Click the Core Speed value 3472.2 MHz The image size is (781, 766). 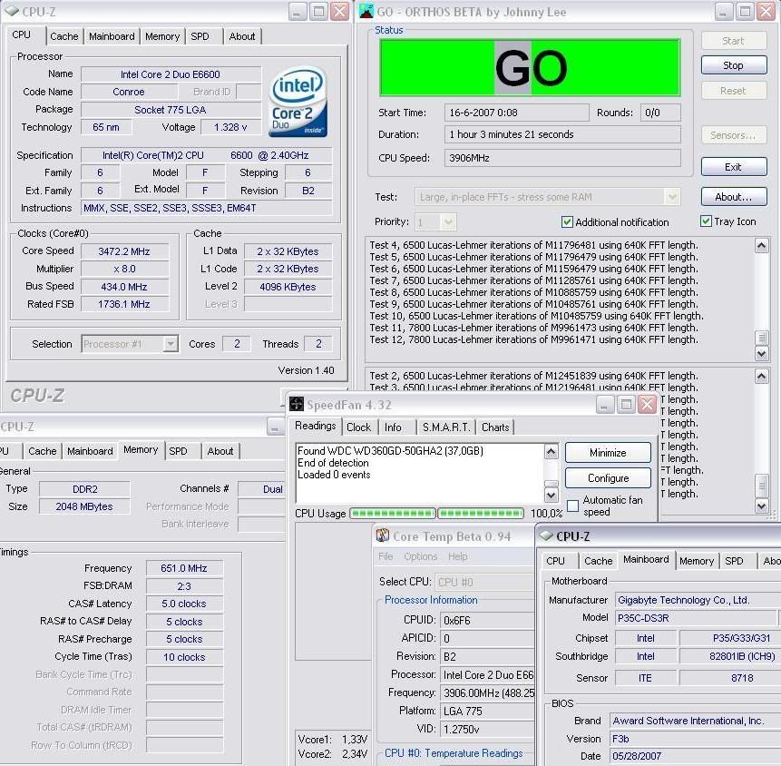pos(124,251)
